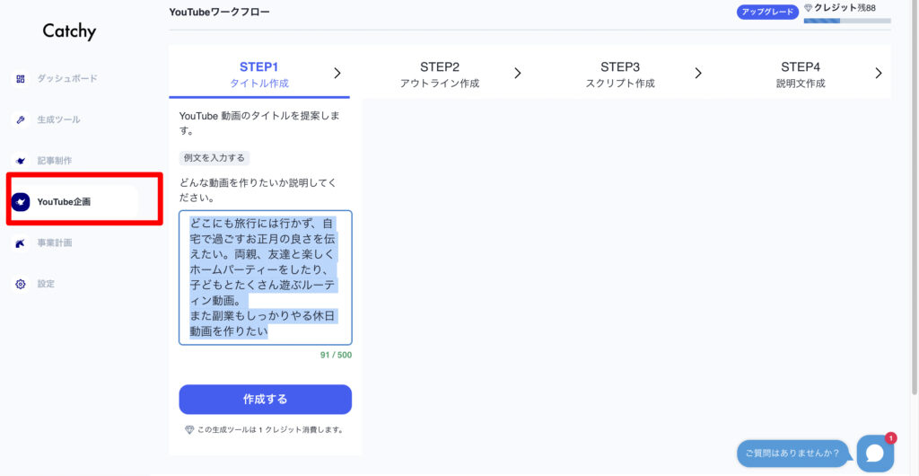The width and height of the screenshot is (919, 476).
Task: Click the 事業計画 sidebar icon
Action: pyautogui.click(x=21, y=243)
